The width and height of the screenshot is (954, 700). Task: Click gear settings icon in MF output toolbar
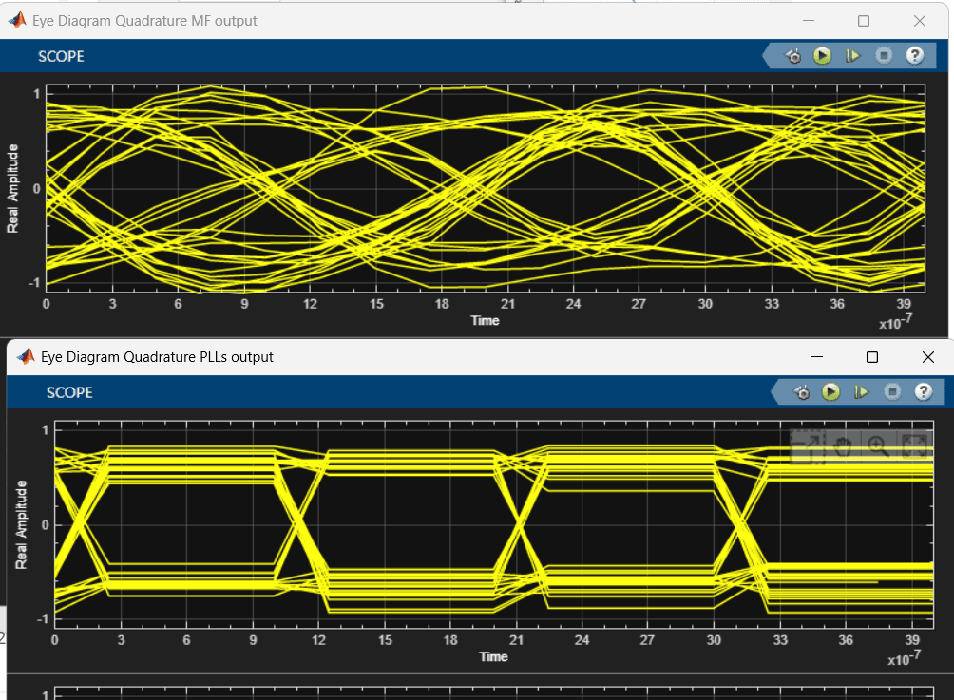(x=792, y=57)
